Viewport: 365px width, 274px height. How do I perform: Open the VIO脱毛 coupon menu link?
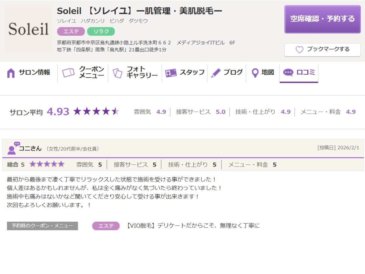[193, 226]
